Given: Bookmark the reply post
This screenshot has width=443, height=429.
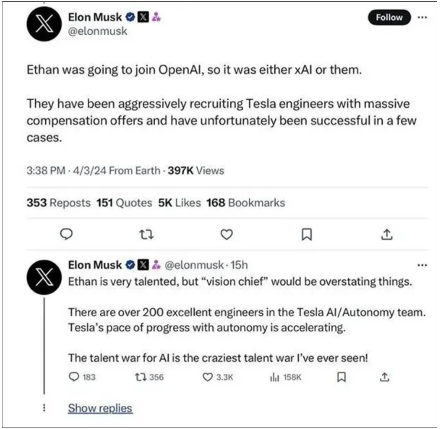Looking at the screenshot, I should [x=341, y=377].
